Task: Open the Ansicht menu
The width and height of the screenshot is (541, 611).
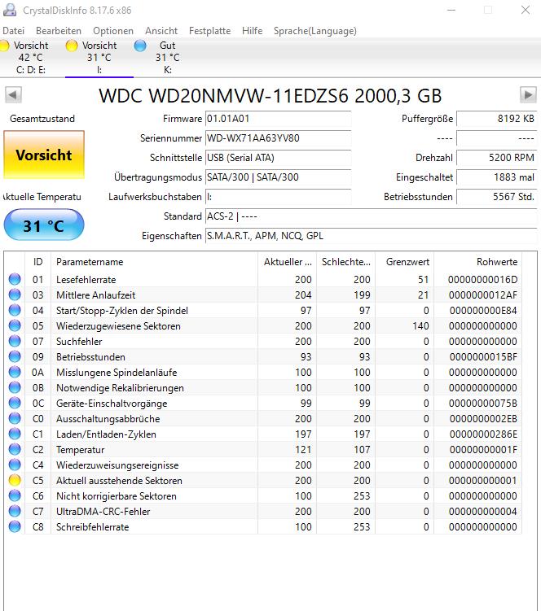Action: pyautogui.click(x=161, y=31)
